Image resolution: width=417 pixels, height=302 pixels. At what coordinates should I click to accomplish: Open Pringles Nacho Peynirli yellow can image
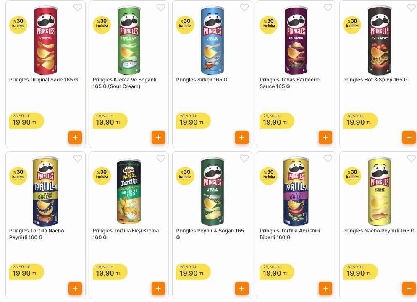coord(380,191)
